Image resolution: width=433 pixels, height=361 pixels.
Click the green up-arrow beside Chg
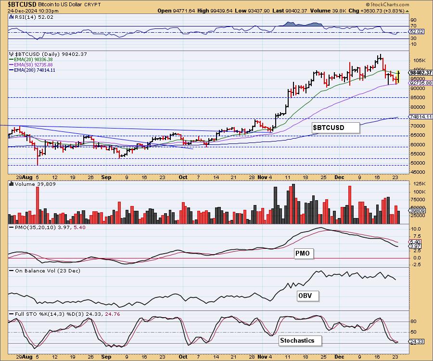pos(407,11)
